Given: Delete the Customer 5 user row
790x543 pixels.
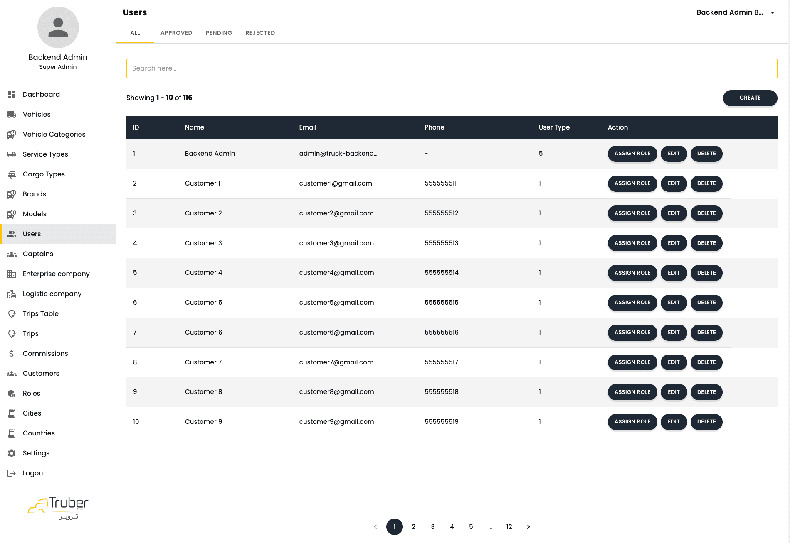Looking at the screenshot, I should point(706,303).
